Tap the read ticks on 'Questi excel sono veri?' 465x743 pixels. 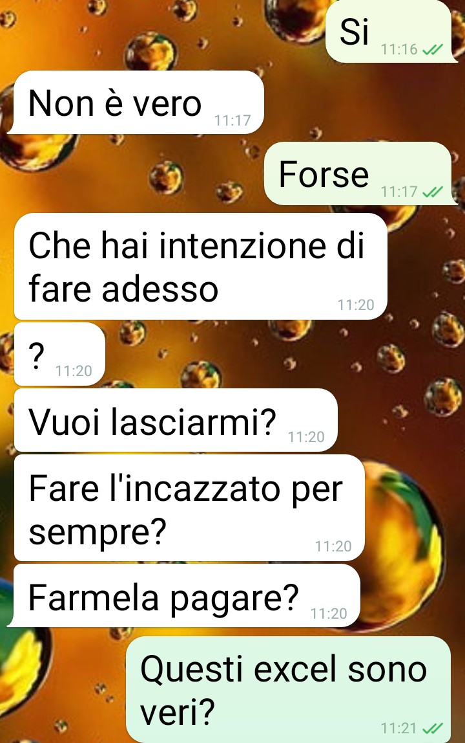coord(432,728)
